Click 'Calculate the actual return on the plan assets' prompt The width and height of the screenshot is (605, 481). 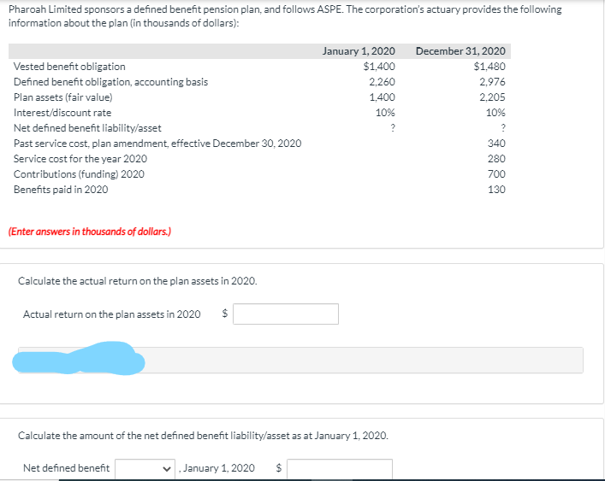(138, 281)
